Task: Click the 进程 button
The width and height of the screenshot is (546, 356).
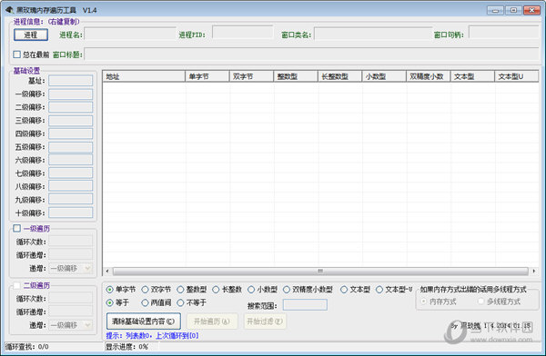Action: coord(31,35)
